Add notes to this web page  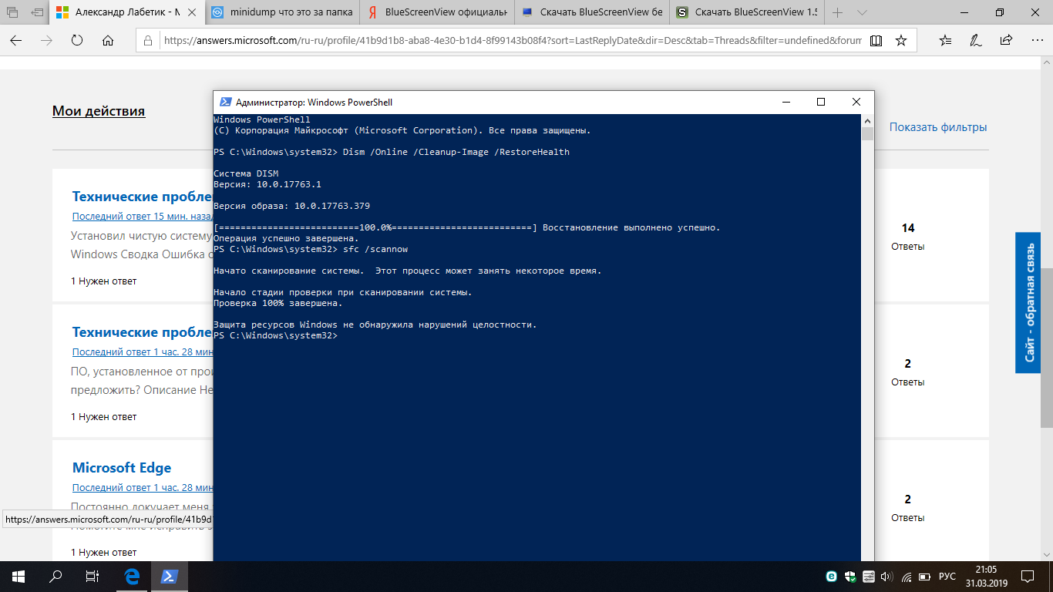tap(976, 40)
